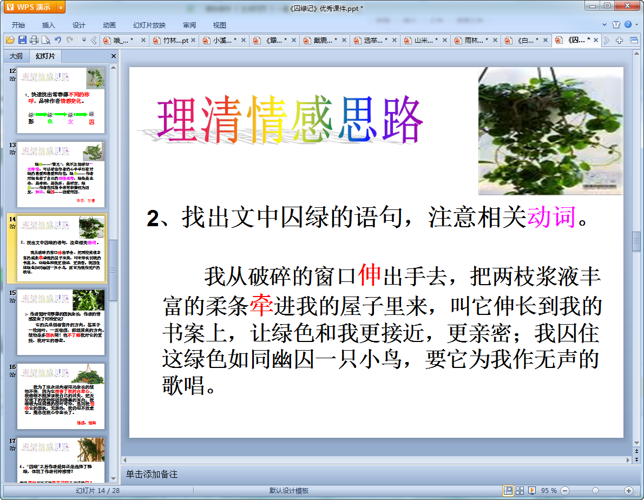Select slide 12 thumbnail

(x=61, y=100)
